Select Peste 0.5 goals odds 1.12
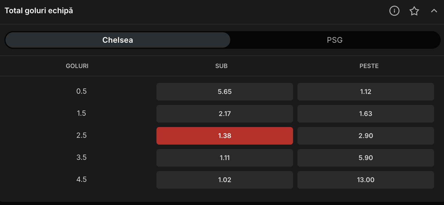The height and width of the screenshot is (205, 444). coord(366,91)
